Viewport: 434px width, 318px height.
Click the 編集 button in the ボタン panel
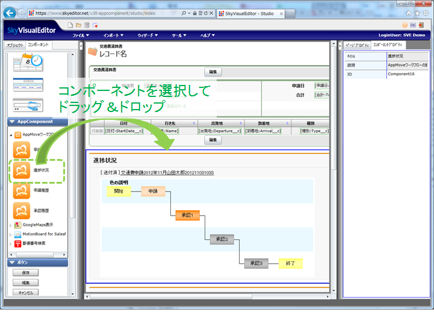tap(26, 283)
